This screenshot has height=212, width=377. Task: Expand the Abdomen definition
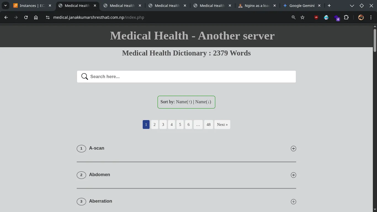(x=293, y=175)
